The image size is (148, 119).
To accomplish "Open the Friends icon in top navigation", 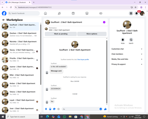I will coord(59,13).
